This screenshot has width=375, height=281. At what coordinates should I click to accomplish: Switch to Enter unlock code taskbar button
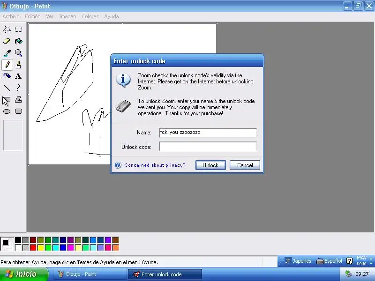coord(165,274)
